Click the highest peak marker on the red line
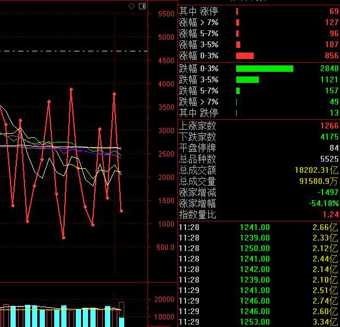 pyautogui.click(x=71, y=89)
